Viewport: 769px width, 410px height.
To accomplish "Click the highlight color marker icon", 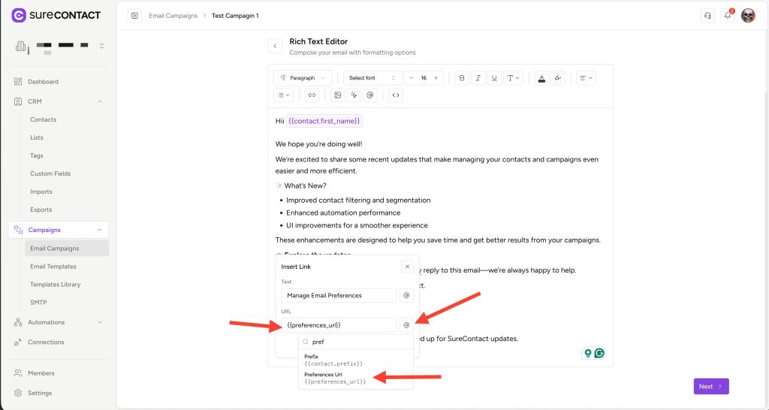I will click(557, 78).
